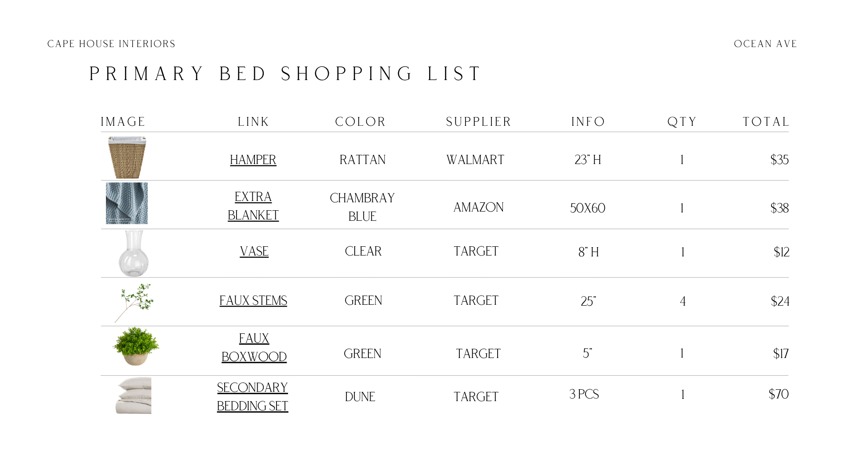Visit the FAUX BOXWOOD link

click(254, 347)
